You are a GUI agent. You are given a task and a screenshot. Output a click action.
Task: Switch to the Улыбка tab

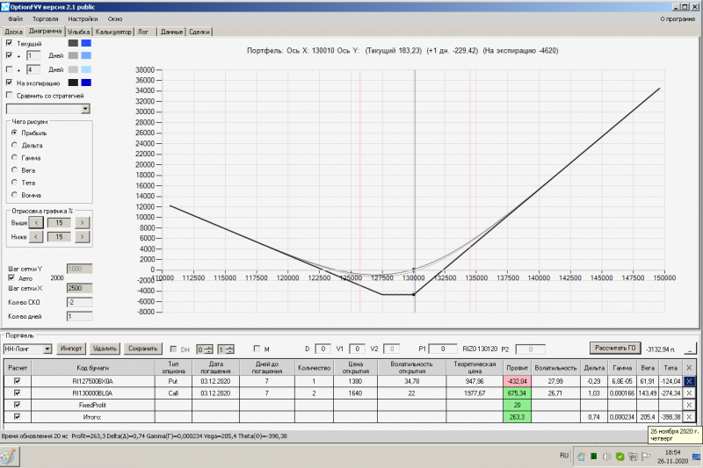coord(79,32)
